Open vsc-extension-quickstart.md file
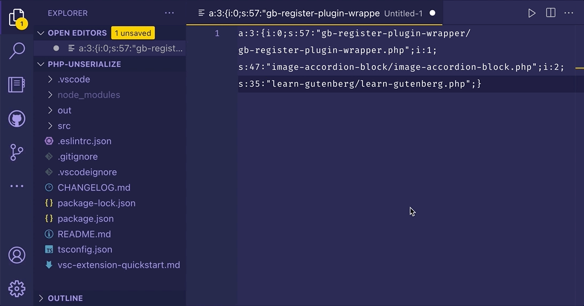Screen dimensions: 584x306 coord(119,265)
